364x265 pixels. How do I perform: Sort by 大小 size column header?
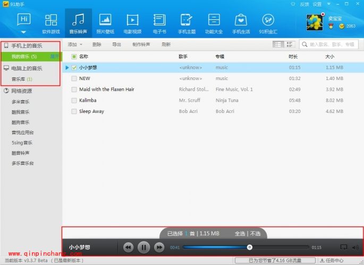point(329,57)
